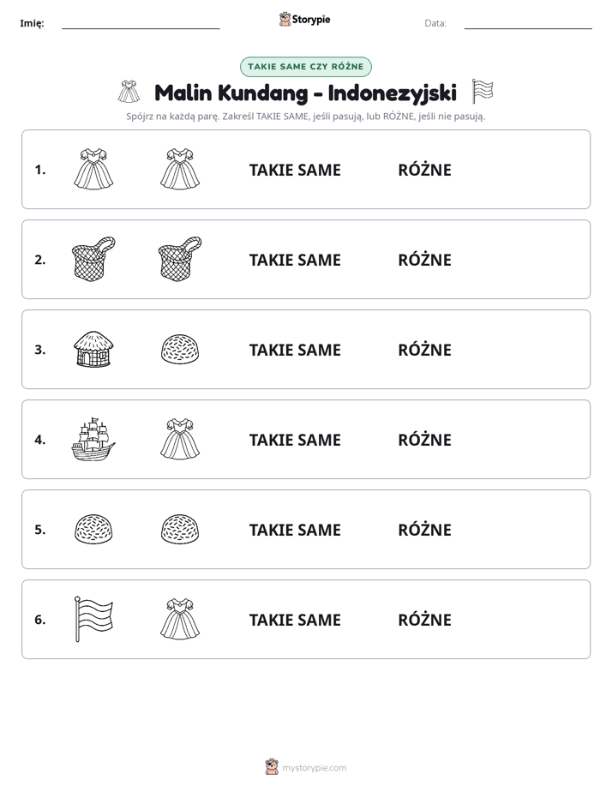Choose TAKIE SAME for row 5

[x=295, y=531]
